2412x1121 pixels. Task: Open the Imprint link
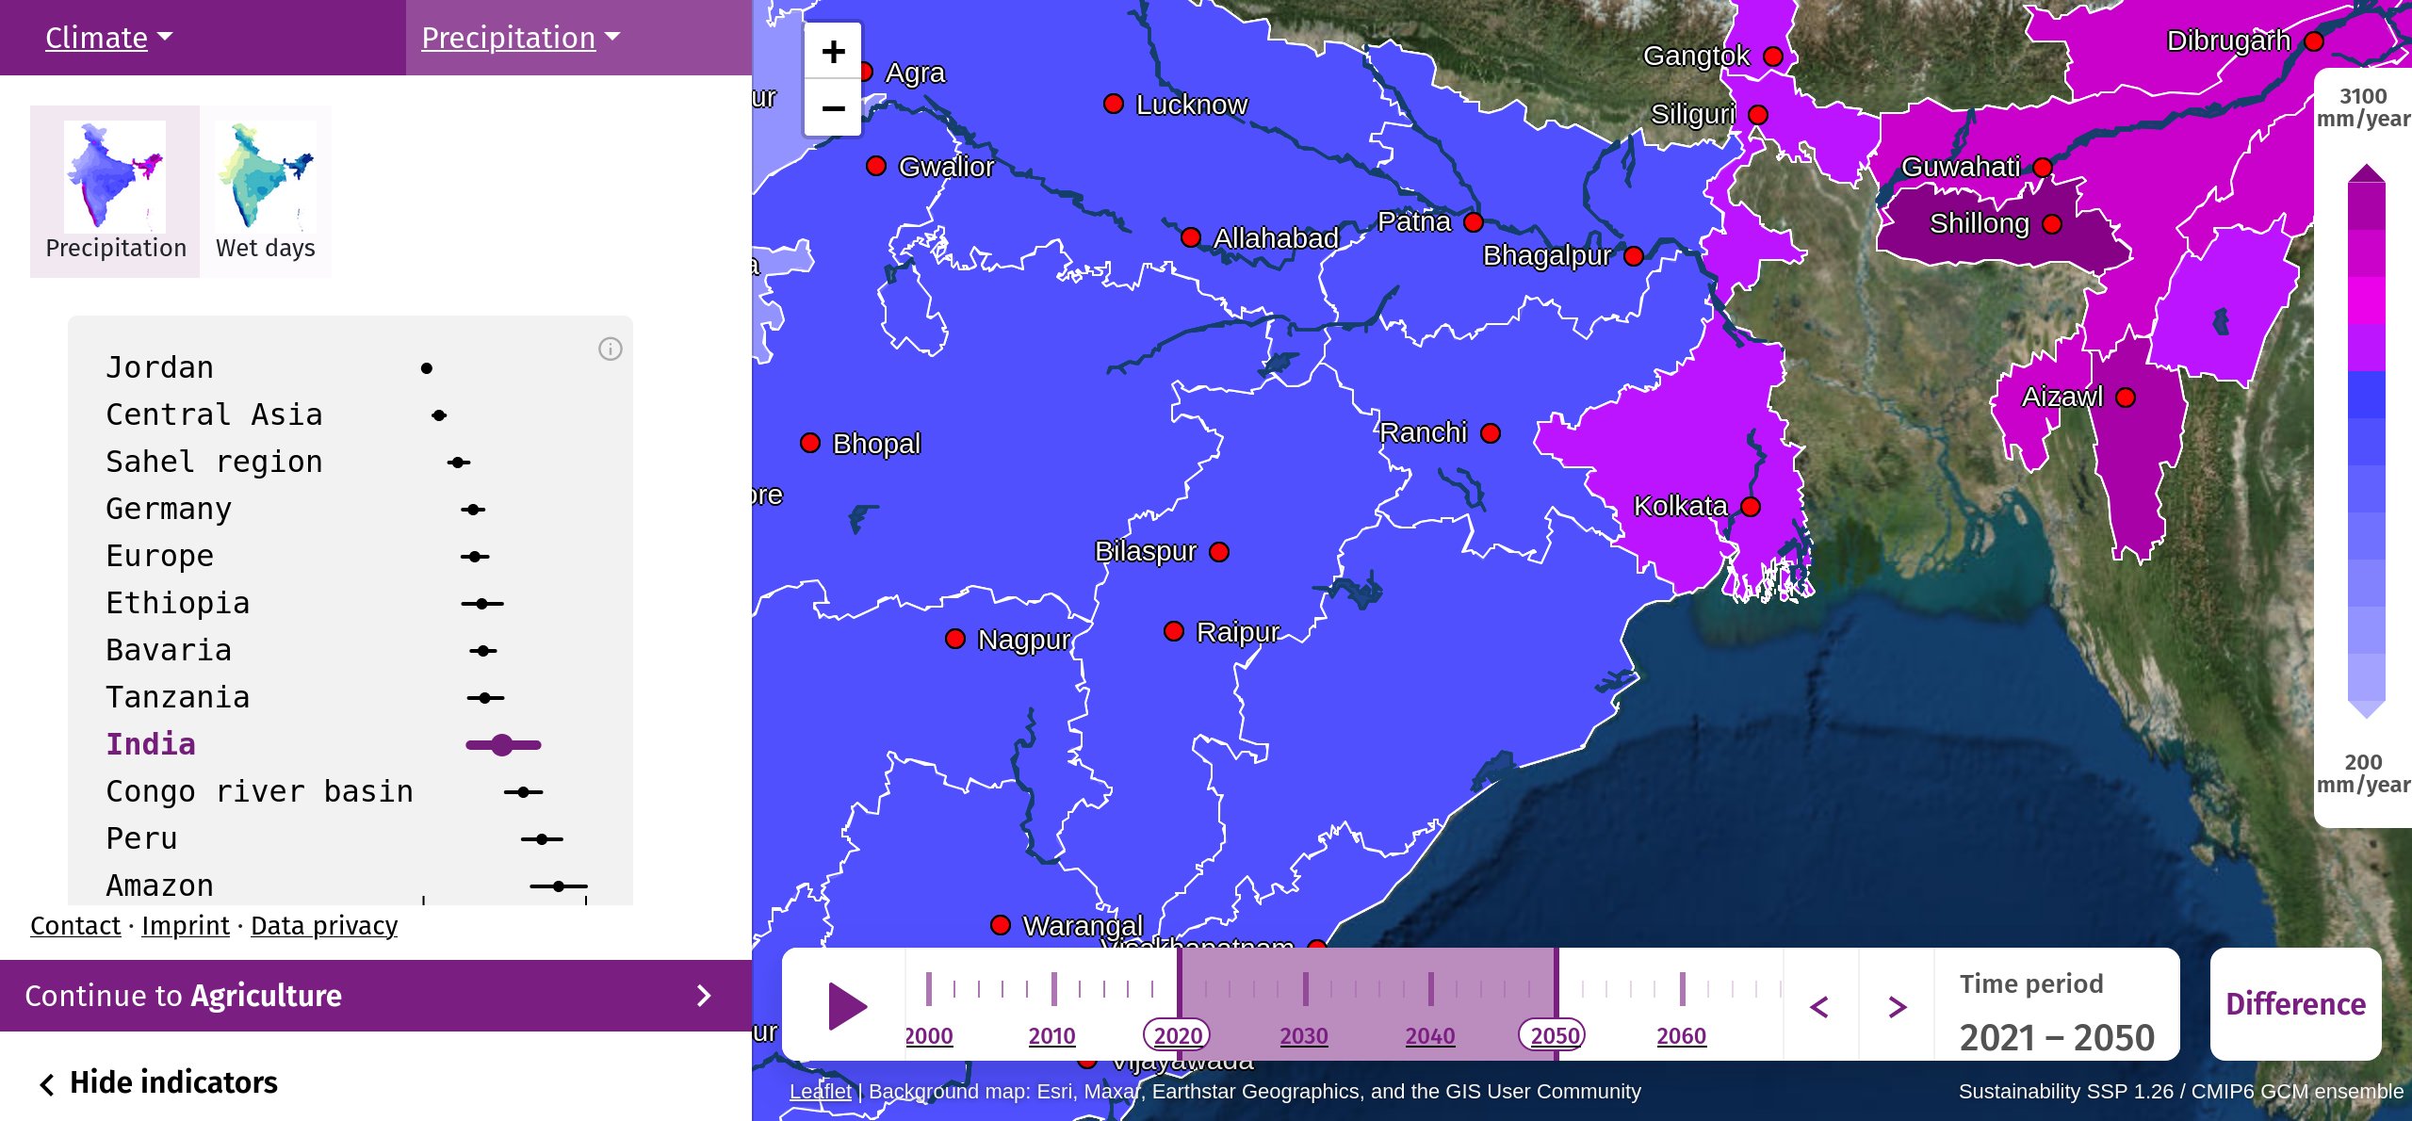click(x=186, y=926)
